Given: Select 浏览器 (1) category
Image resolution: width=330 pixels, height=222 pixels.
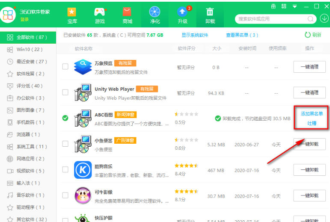Looking at the screenshot, I should pos(28,134).
